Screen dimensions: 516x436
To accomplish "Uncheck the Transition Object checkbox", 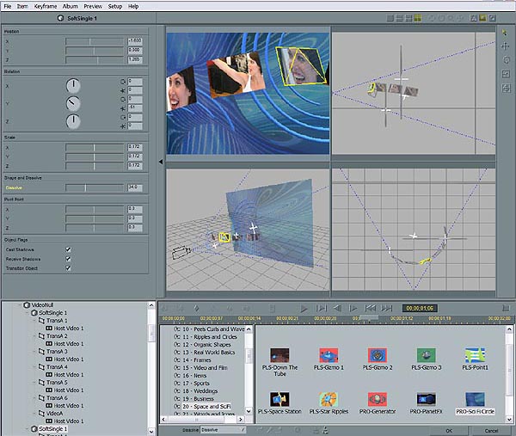I will pos(68,267).
